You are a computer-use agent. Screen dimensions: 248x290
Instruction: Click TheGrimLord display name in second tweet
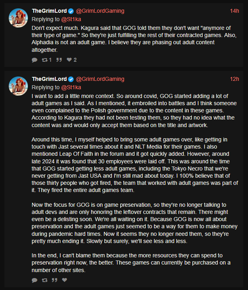(49, 79)
